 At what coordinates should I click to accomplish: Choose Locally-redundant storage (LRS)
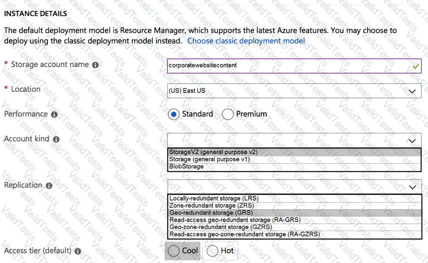click(214, 198)
